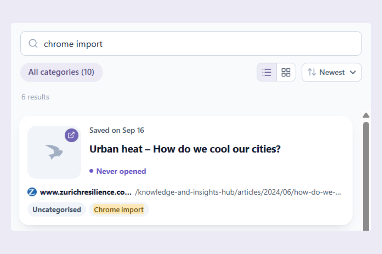The image size is (382, 254).
Task: Click the magnifier search icon
Action: (x=33, y=43)
